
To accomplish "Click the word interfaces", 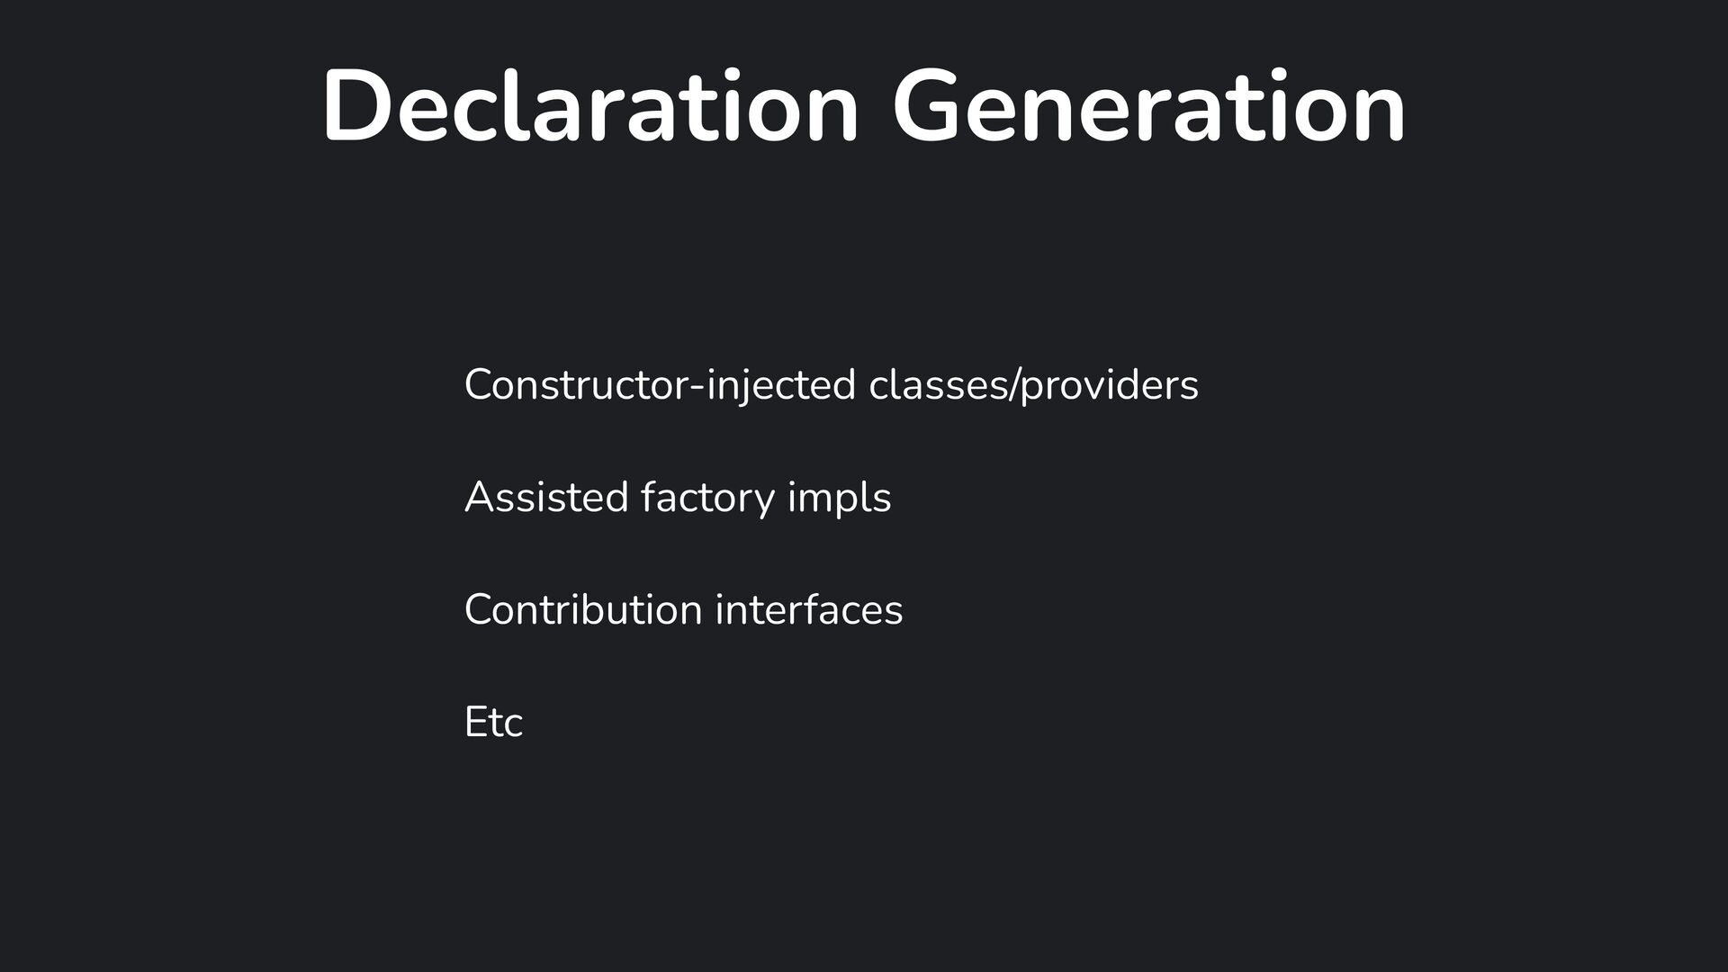I will click(809, 610).
